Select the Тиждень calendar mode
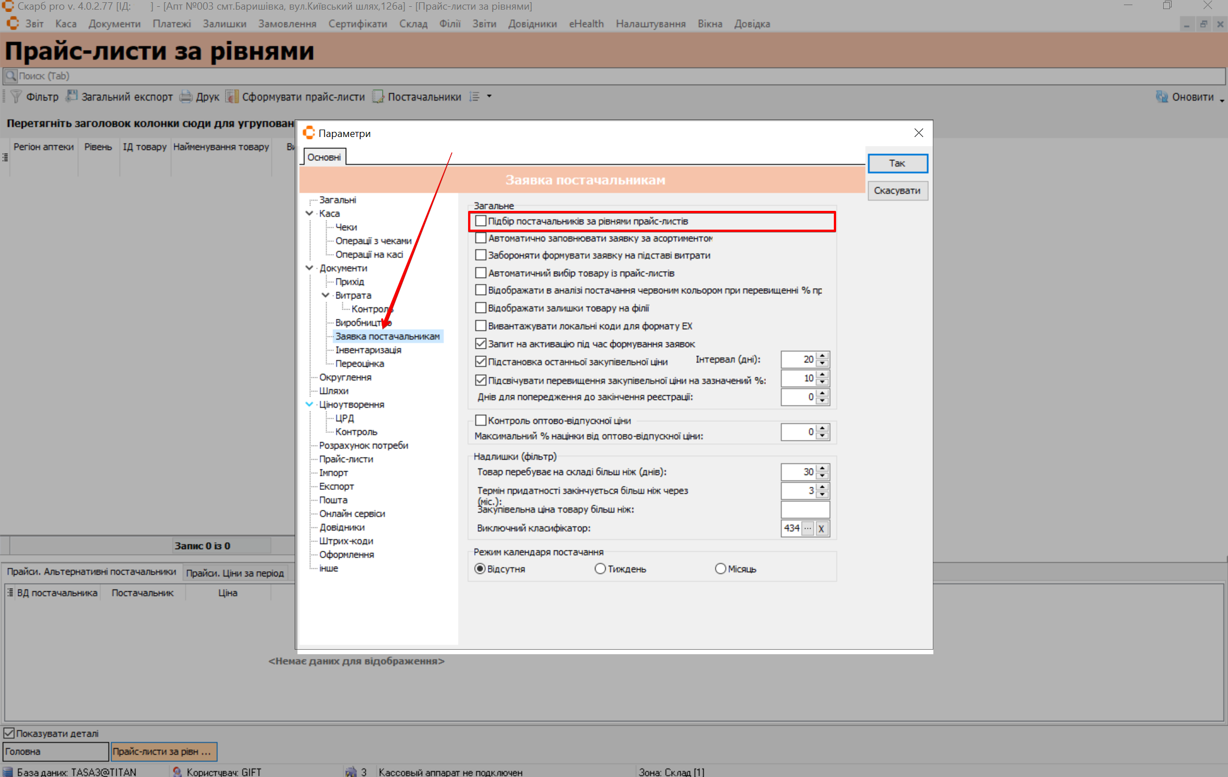Screen dimensions: 1228x777 (600, 569)
